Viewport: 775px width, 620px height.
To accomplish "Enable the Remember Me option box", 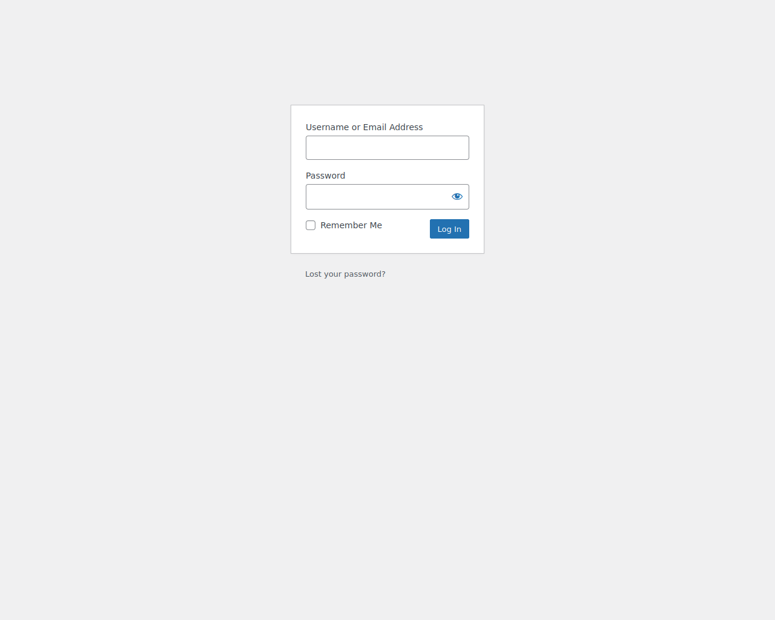I will pyautogui.click(x=311, y=225).
